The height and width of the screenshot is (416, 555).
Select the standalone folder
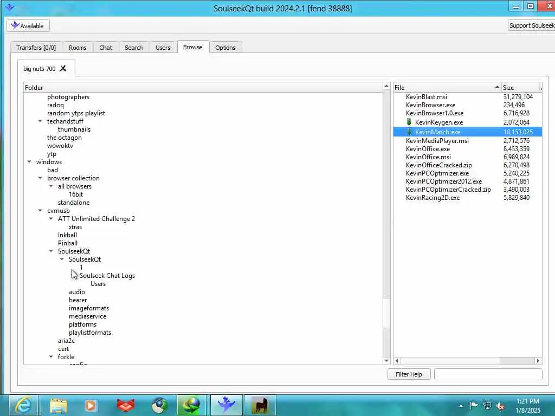[74, 203]
